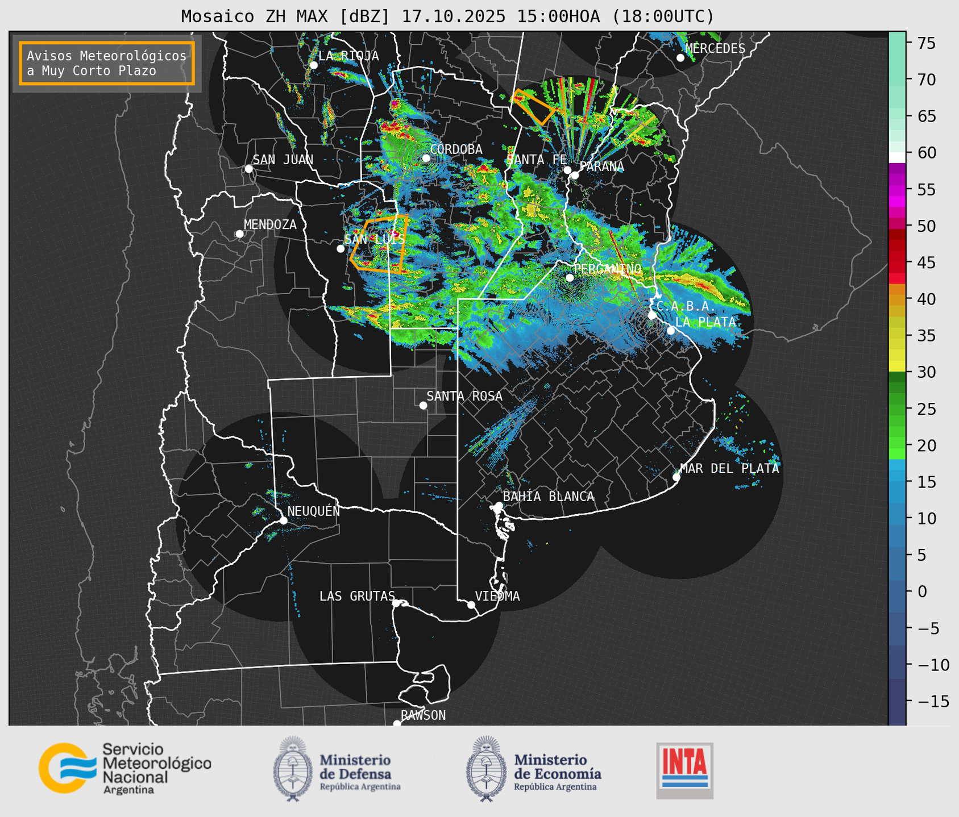Click the Mosaico ZH MAX title text
The height and width of the screenshot is (817, 959).
pos(447,16)
